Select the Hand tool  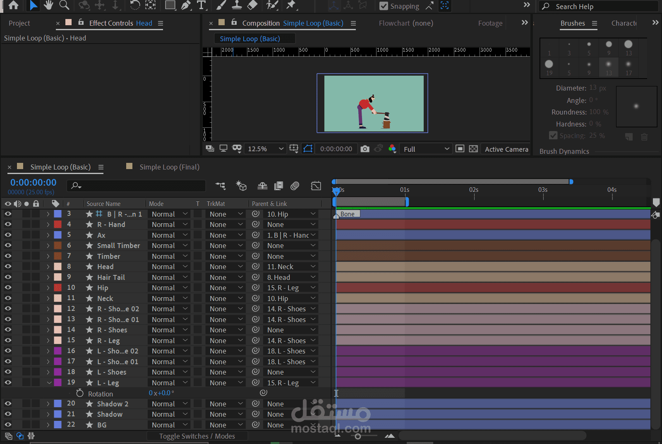tap(48, 5)
